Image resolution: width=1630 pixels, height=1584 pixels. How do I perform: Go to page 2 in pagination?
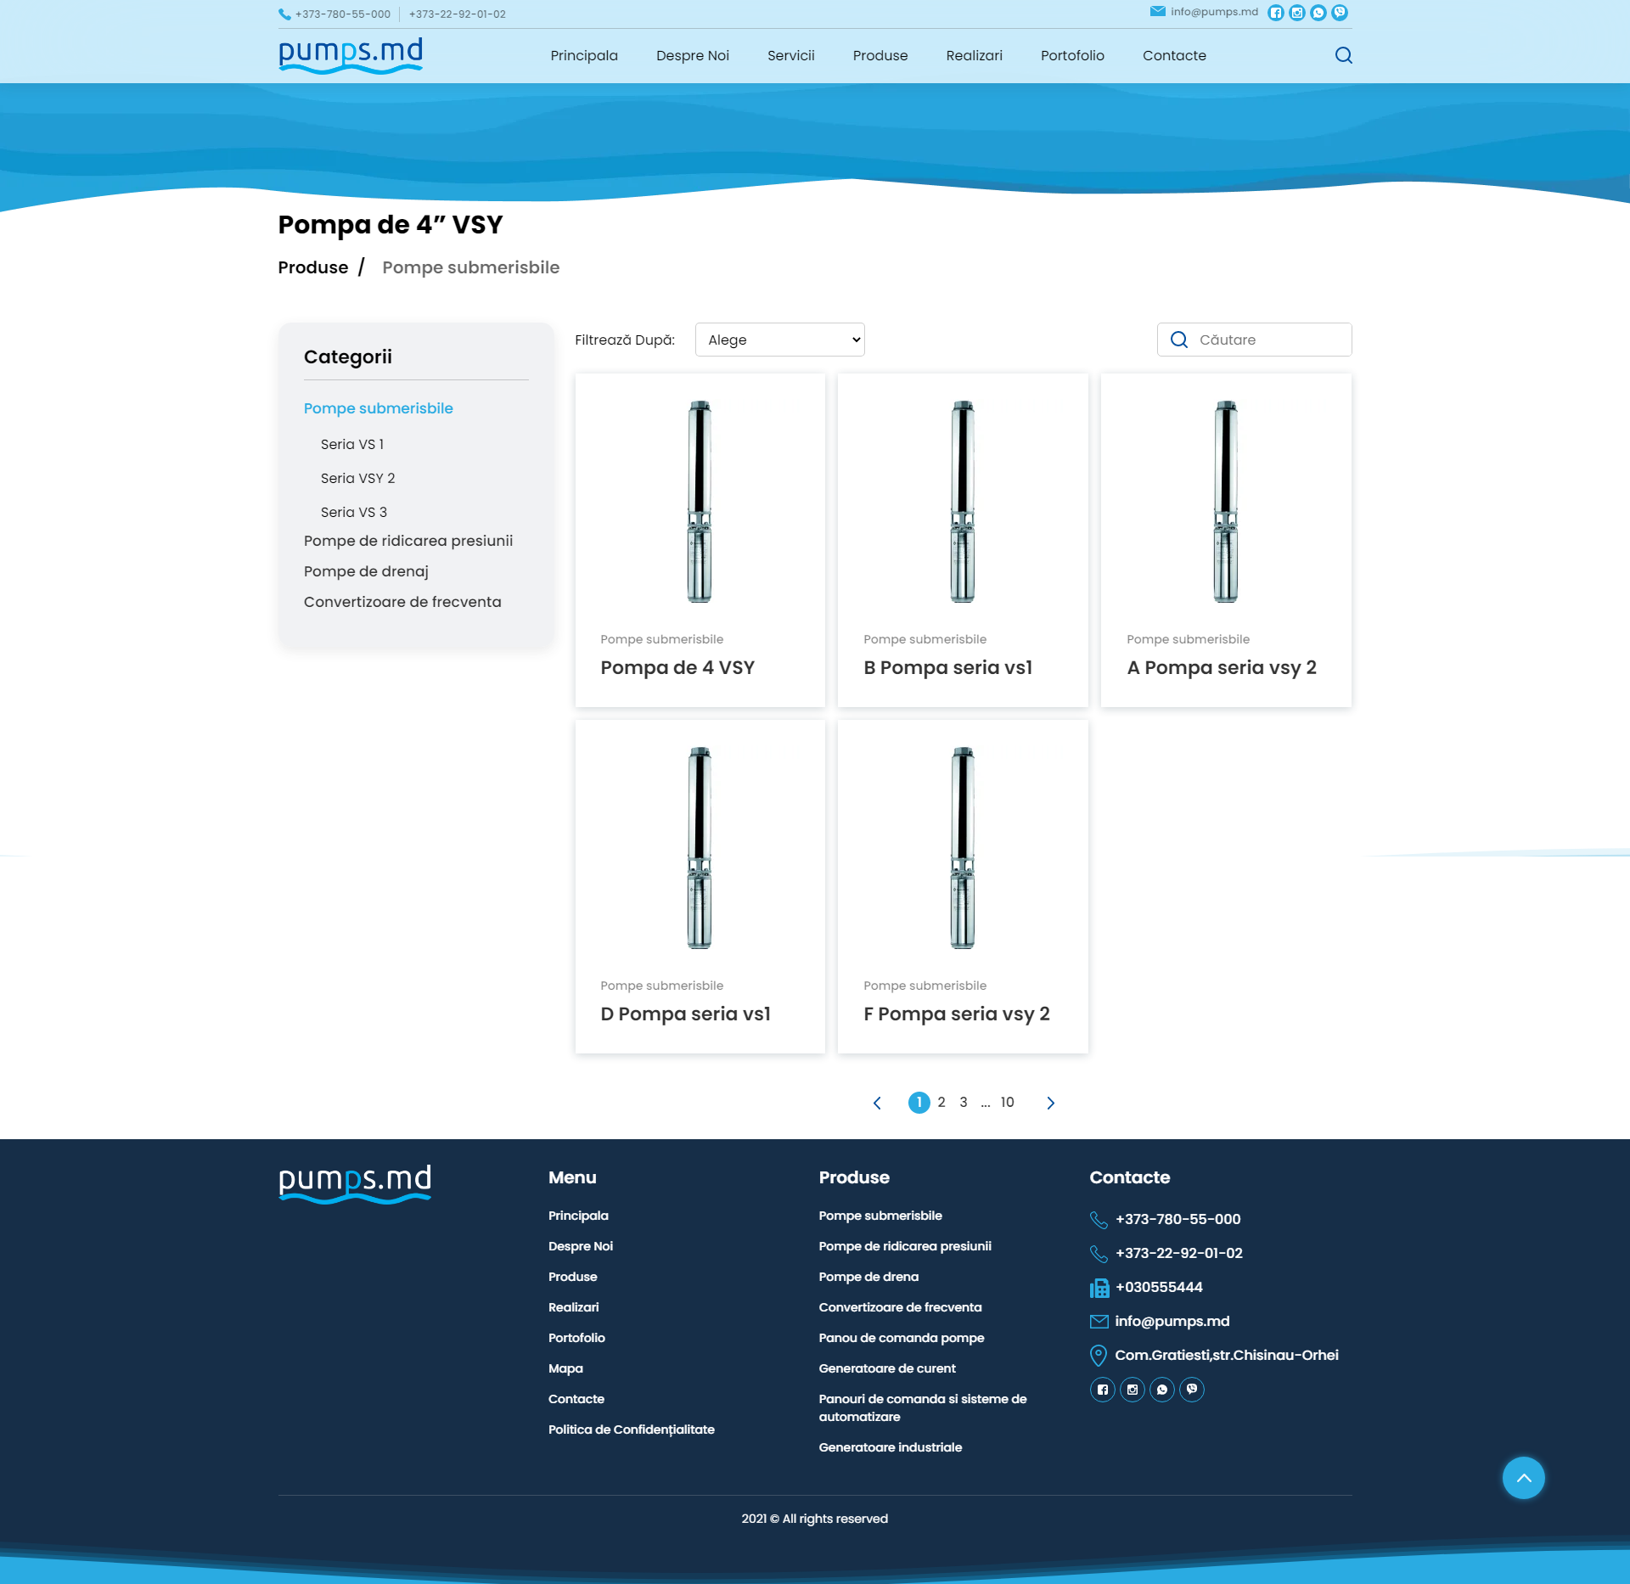click(941, 1103)
